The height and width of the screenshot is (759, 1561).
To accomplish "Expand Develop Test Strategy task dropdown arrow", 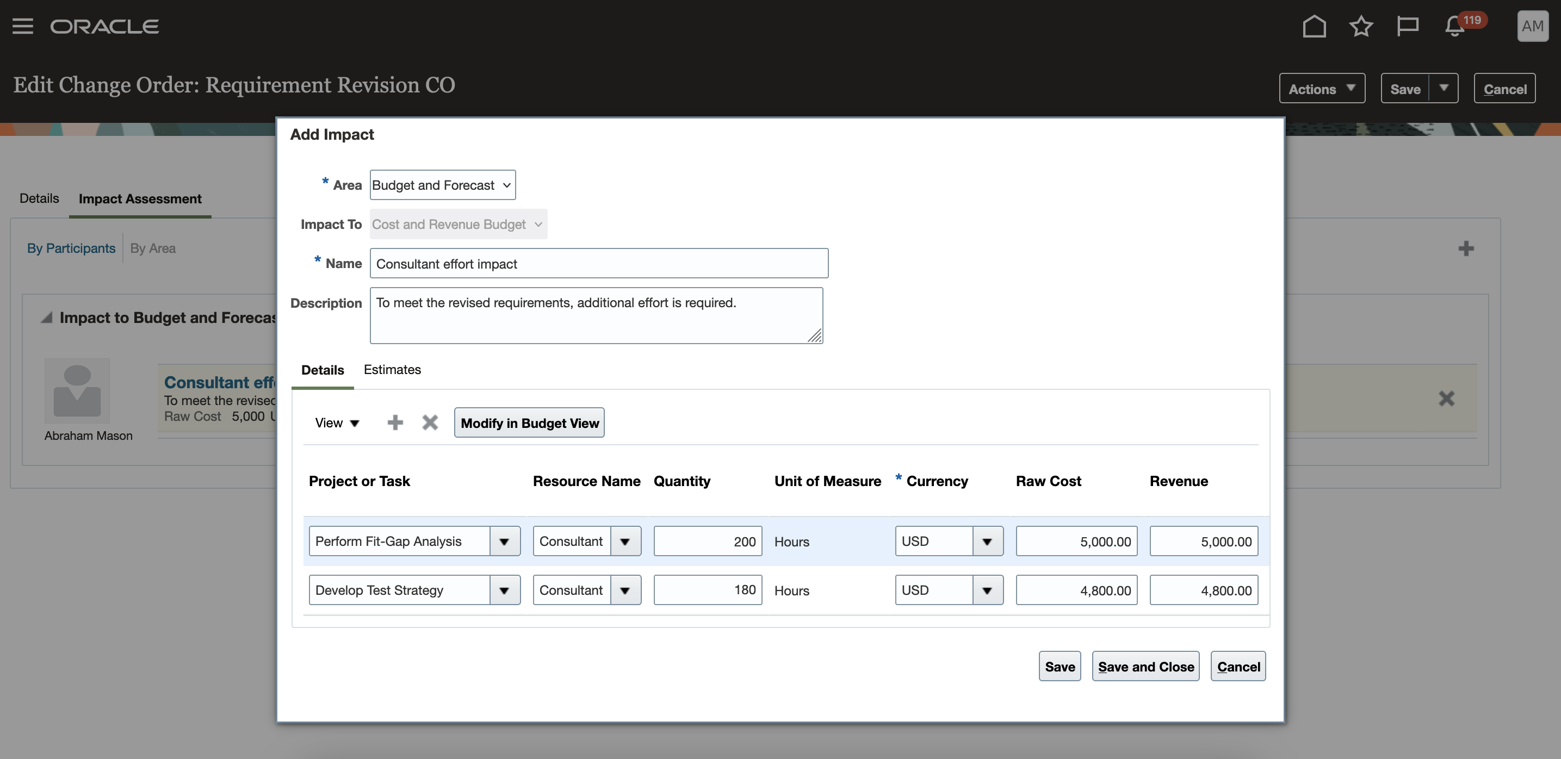I will click(x=504, y=590).
